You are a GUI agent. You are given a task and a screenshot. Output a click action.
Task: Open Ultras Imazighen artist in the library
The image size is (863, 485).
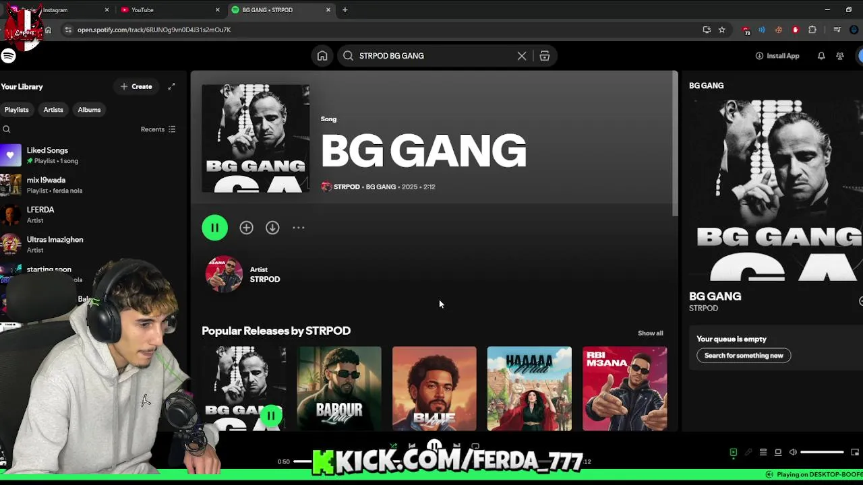coord(93,244)
